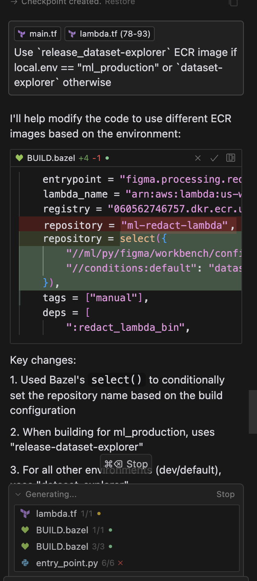Click the Bazel heart icon in code header
Screen dimensions: 257x581
[19, 158]
